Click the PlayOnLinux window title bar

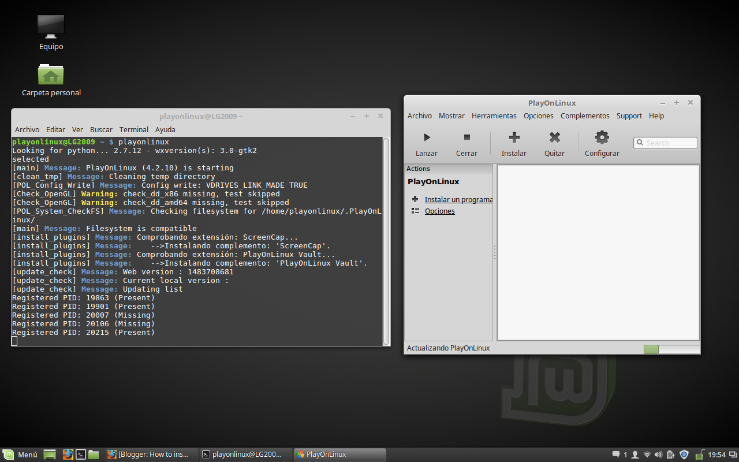tap(552, 103)
